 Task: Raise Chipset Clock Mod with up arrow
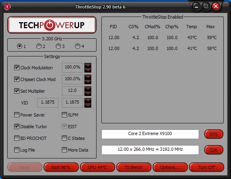pos(88,77)
